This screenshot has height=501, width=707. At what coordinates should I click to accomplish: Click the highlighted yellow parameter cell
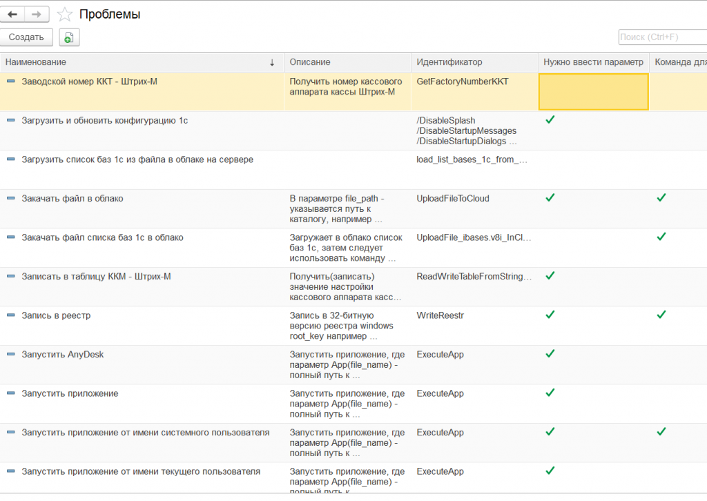click(593, 92)
